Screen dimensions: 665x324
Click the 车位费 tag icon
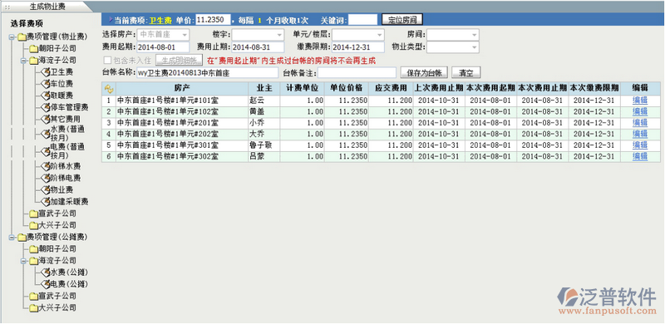[x=46, y=84]
